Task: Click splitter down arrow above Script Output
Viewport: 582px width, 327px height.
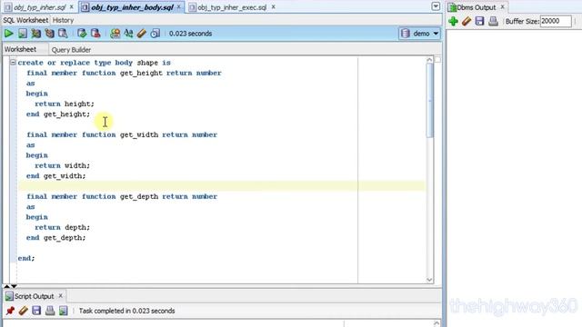Action: point(14,286)
